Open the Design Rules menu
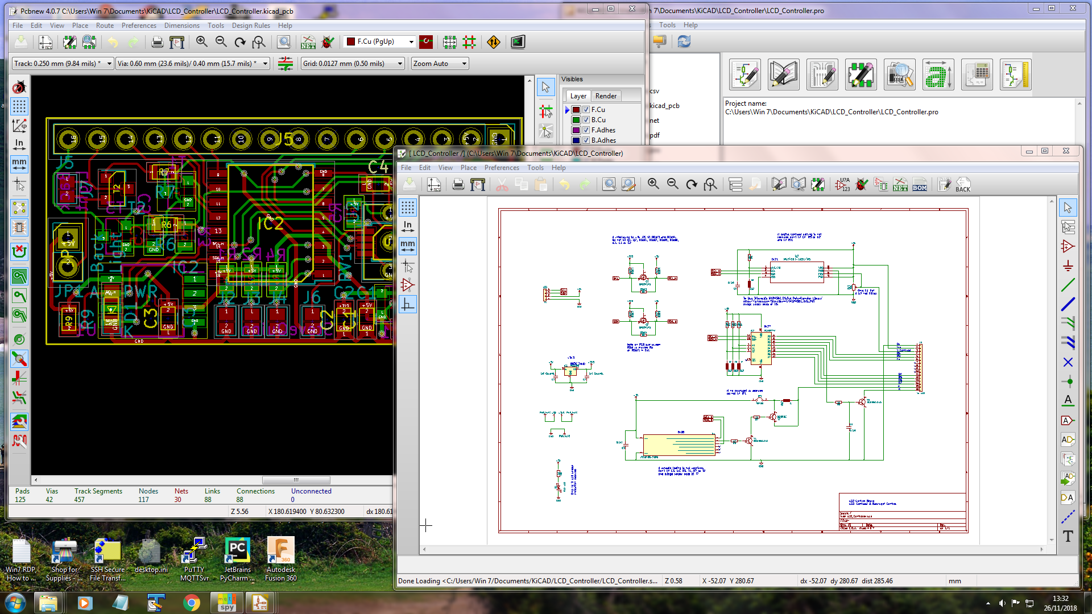This screenshot has width=1092, height=614. (251, 26)
